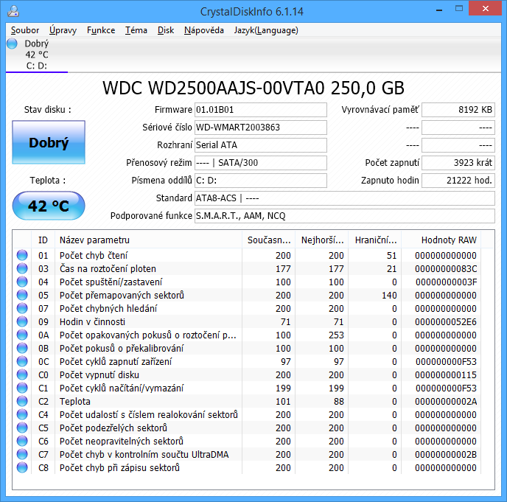Click the Název parametru column header

click(148, 240)
